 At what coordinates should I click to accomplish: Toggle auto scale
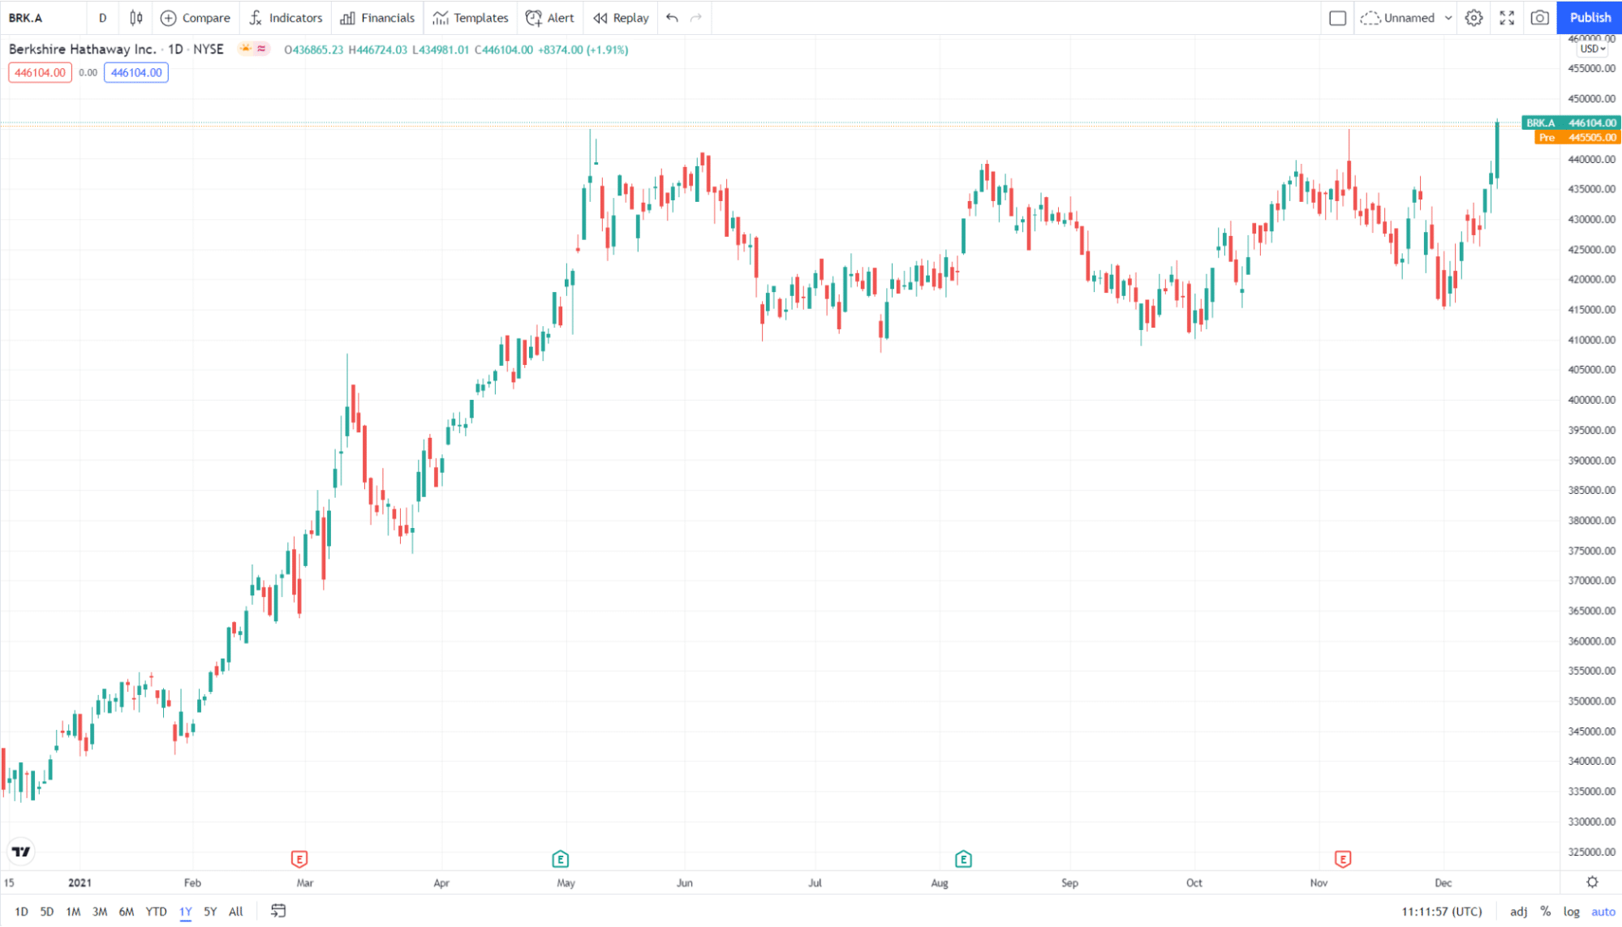pyautogui.click(x=1603, y=912)
